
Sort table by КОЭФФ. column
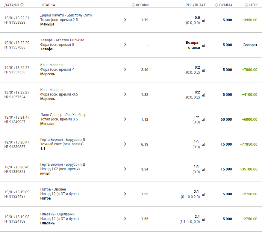(x=140, y=5)
